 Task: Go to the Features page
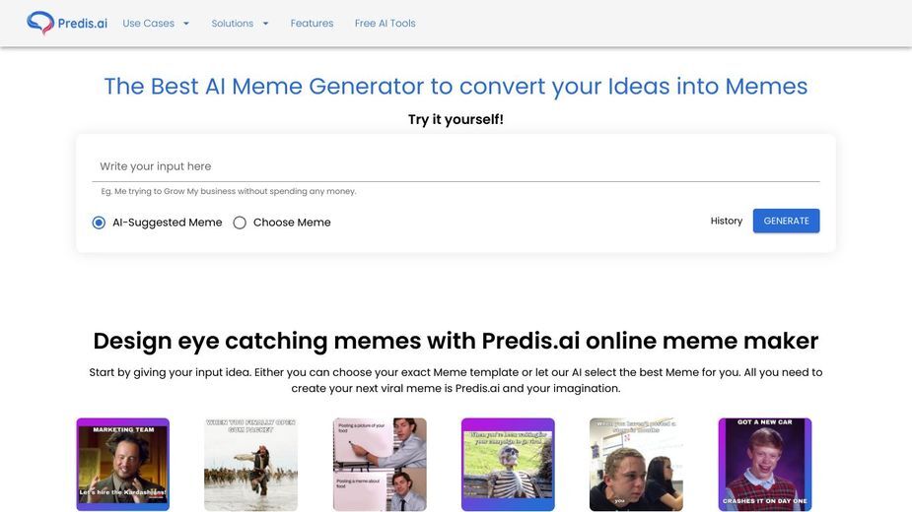[312, 24]
